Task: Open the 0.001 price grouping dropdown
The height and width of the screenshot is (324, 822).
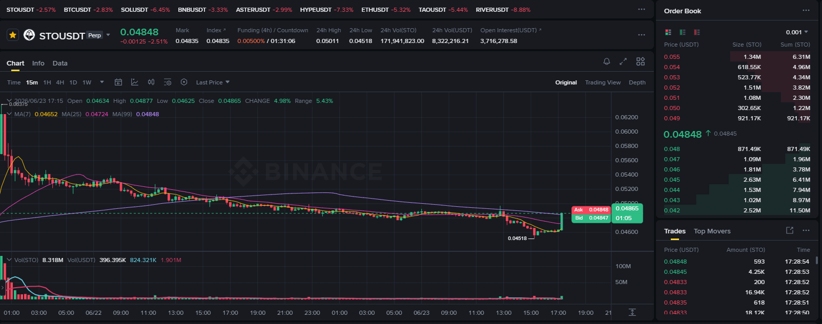Action: (797, 32)
